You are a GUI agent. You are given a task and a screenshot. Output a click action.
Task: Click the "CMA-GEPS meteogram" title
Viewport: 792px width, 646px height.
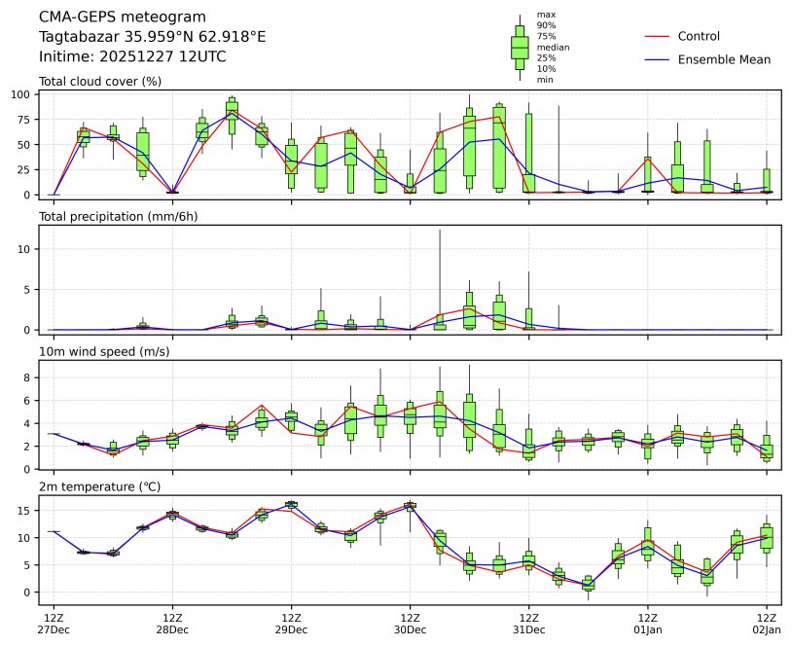pyautogui.click(x=122, y=17)
